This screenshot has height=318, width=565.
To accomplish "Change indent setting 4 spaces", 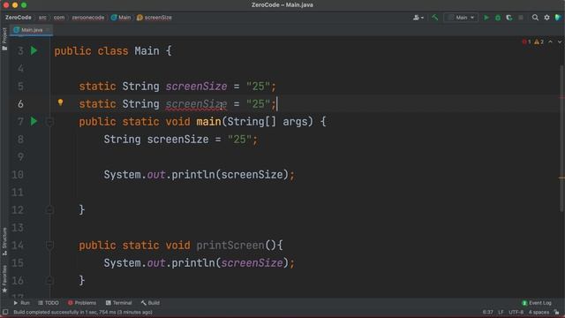I will [x=539, y=312].
